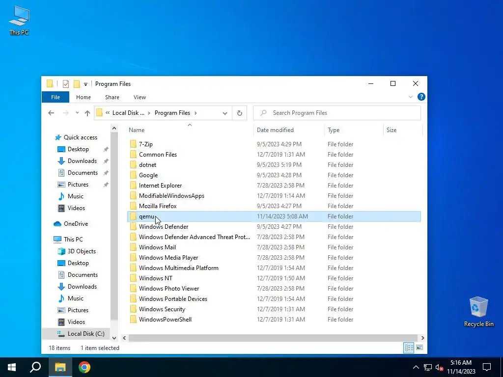Open pinned Downloads under Quick access
The height and width of the screenshot is (377, 503).
[82, 161]
